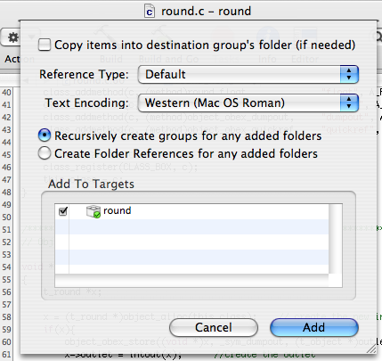382x361 pixels.
Task: Open the Text Encoding dropdown
Action: (248, 103)
